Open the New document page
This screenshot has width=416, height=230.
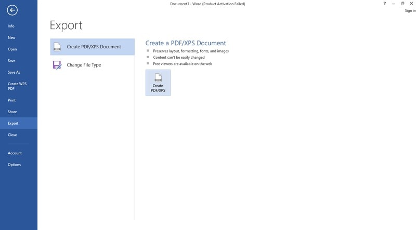tap(19, 37)
